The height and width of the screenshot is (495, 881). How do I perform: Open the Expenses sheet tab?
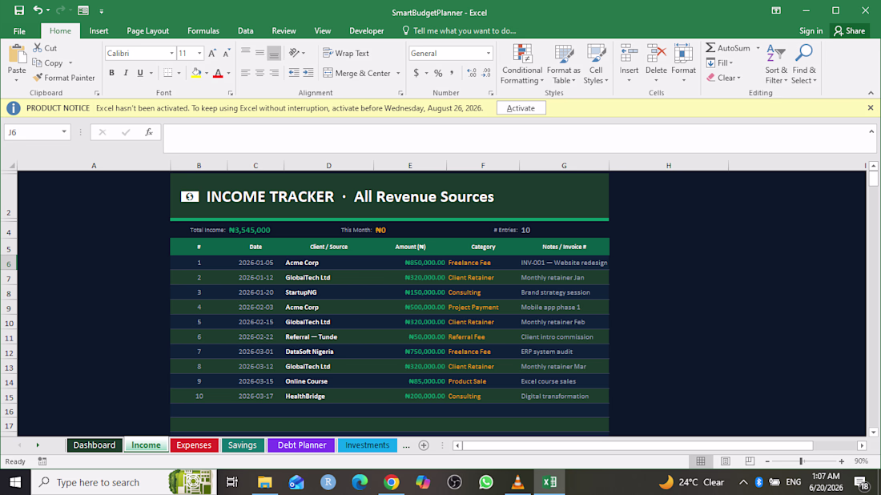[x=194, y=445]
